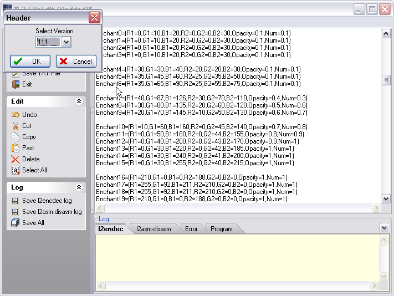Click the red Delete X icon
This screenshot has height=296, width=394.
(x=16, y=159)
